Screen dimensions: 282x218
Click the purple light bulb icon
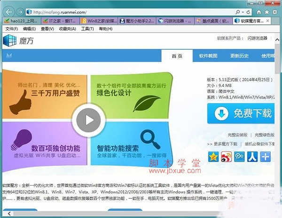click(22, 140)
